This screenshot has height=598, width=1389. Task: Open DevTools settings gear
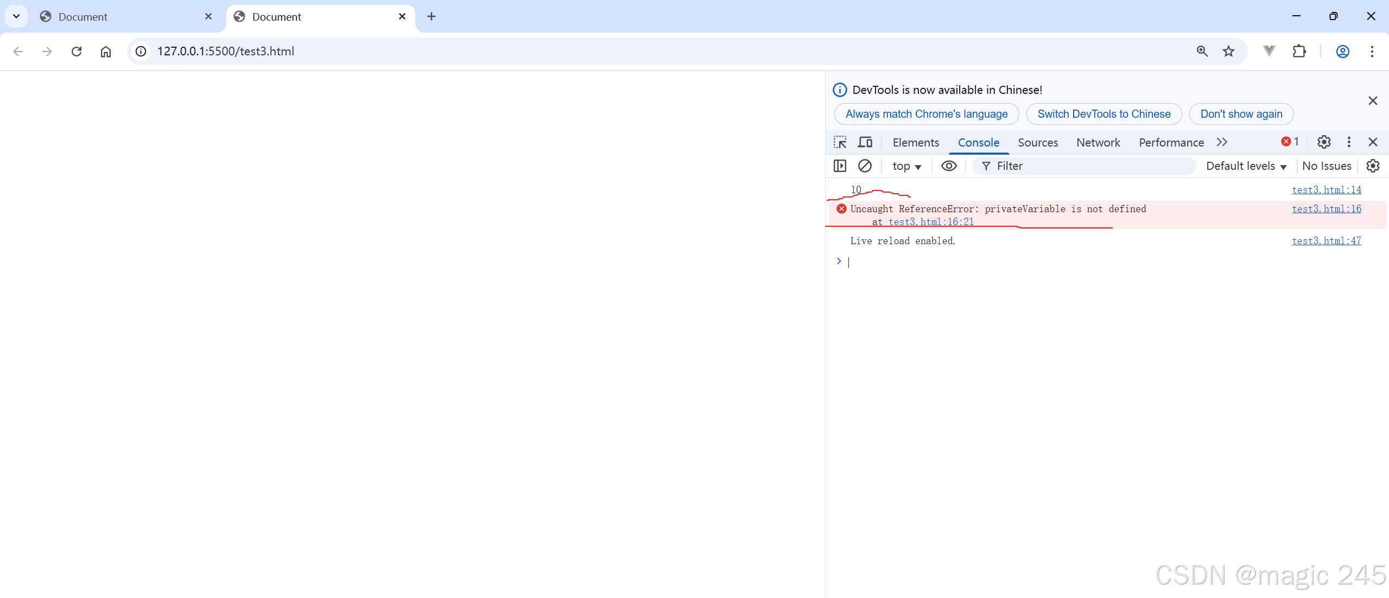[x=1324, y=142]
